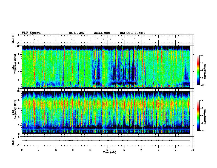The image size is (217, 168).
Task: Click the ch.1 colorbar log(PSD) label
Action: [205, 72]
